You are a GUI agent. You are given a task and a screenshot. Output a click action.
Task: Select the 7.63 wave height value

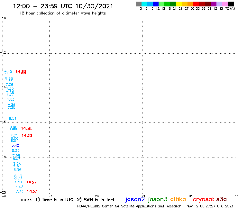click(x=11, y=99)
